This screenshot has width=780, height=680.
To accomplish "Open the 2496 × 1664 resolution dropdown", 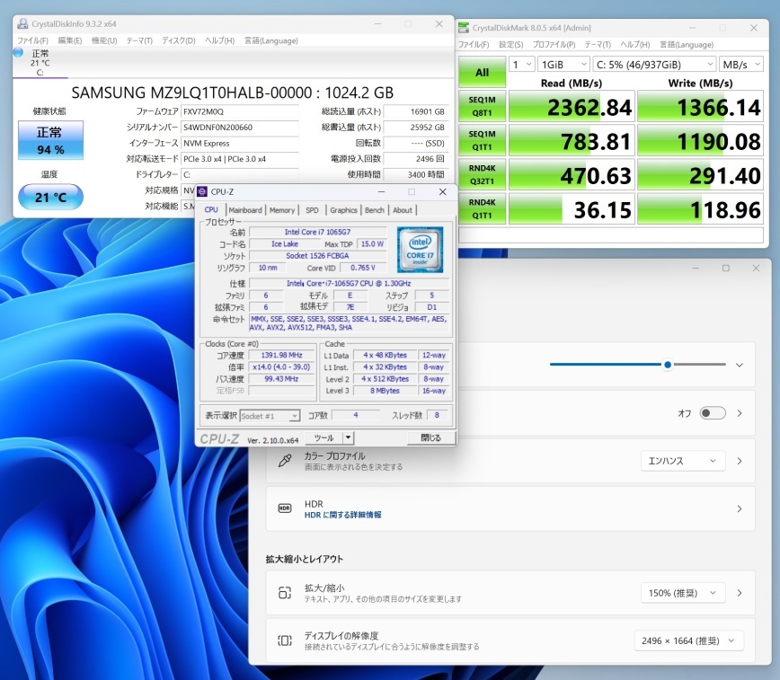I will [689, 640].
